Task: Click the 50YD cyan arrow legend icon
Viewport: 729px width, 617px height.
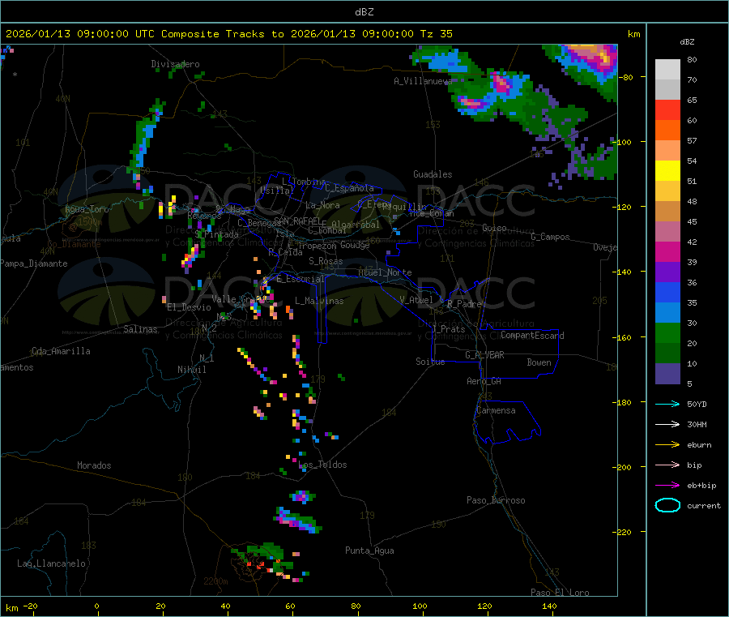Action: 667,404
